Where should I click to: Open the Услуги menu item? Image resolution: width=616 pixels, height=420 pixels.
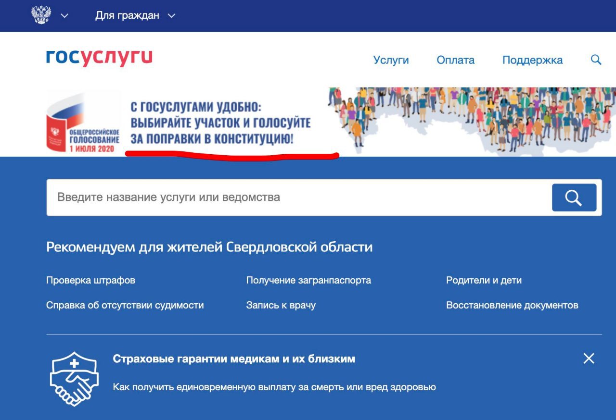point(391,60)
